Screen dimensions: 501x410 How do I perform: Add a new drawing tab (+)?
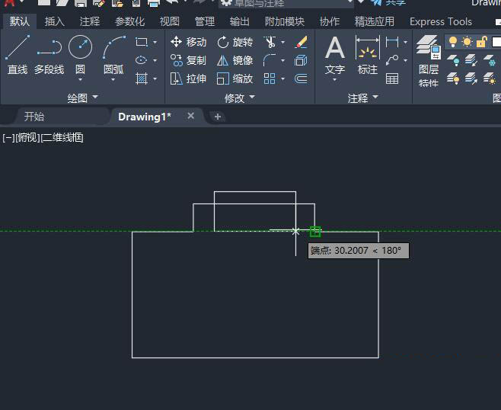click(218, 117)
